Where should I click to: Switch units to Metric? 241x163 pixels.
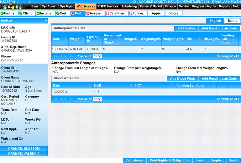point(233,21)
